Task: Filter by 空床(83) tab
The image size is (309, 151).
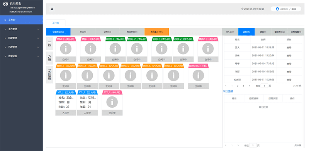Action: pyautogui.click(x=108, y=32)
